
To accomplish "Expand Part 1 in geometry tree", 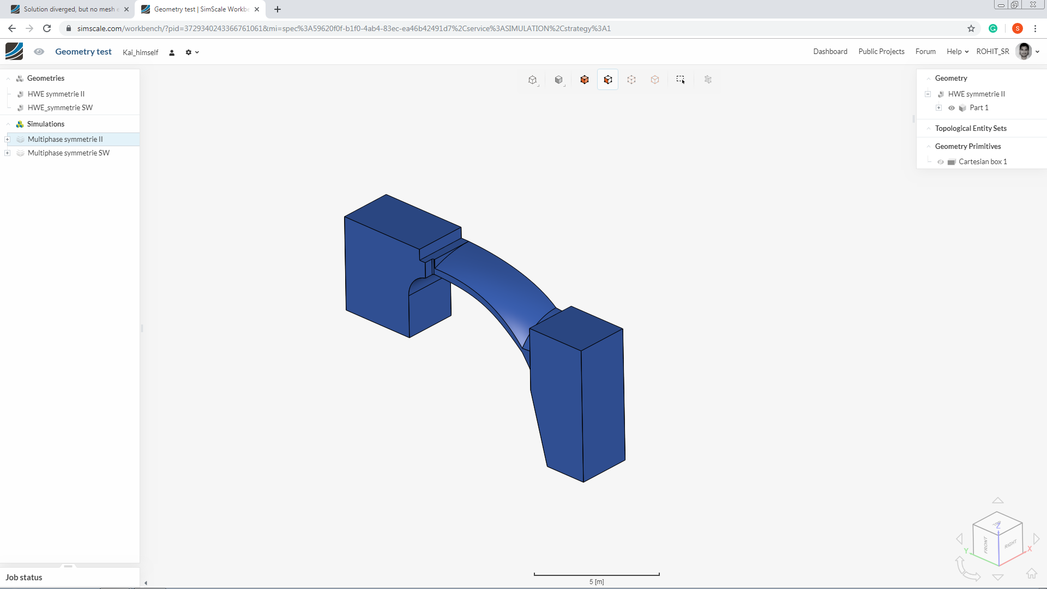I will tap(938, 108).
